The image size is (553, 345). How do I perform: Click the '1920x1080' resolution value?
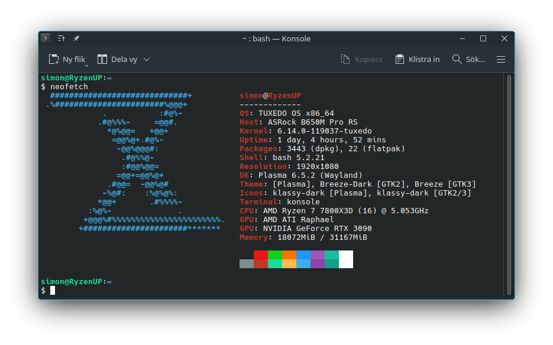(318, 167)
